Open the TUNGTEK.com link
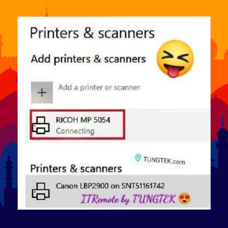This screenshot has height=228, width=228. [164, 161]
